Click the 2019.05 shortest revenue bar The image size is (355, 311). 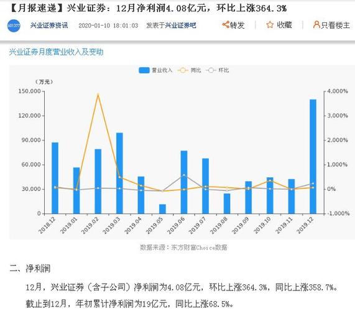click(x=162, y=209)
